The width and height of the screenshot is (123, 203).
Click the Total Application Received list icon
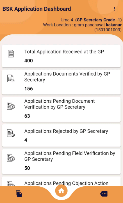coord(11,54)
